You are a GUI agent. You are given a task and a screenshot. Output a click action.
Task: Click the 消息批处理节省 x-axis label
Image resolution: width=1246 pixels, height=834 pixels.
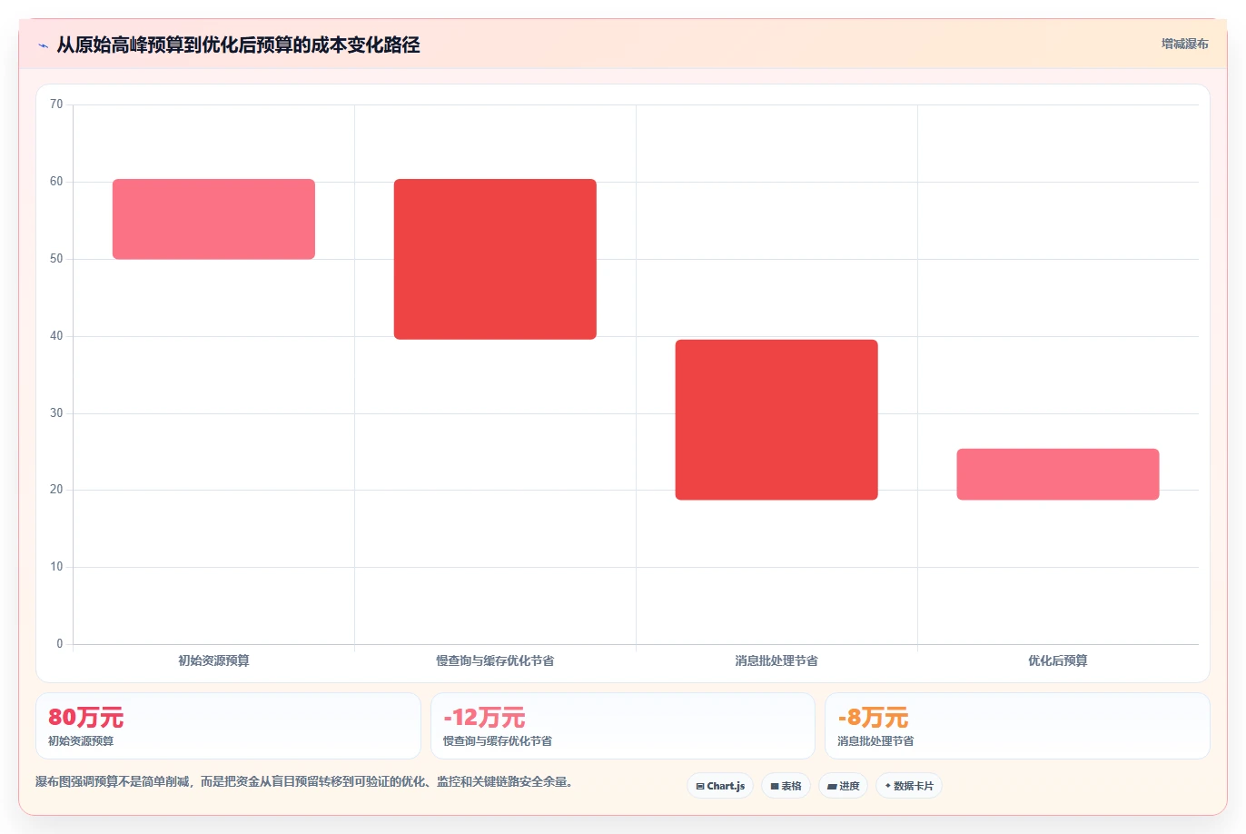point(776,660)
